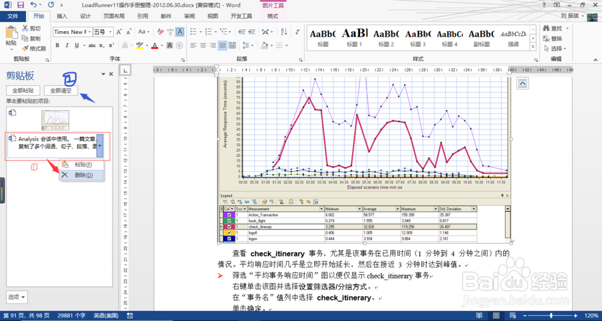Clear all formatting with the eraser icon

click(x=161, y=32)
